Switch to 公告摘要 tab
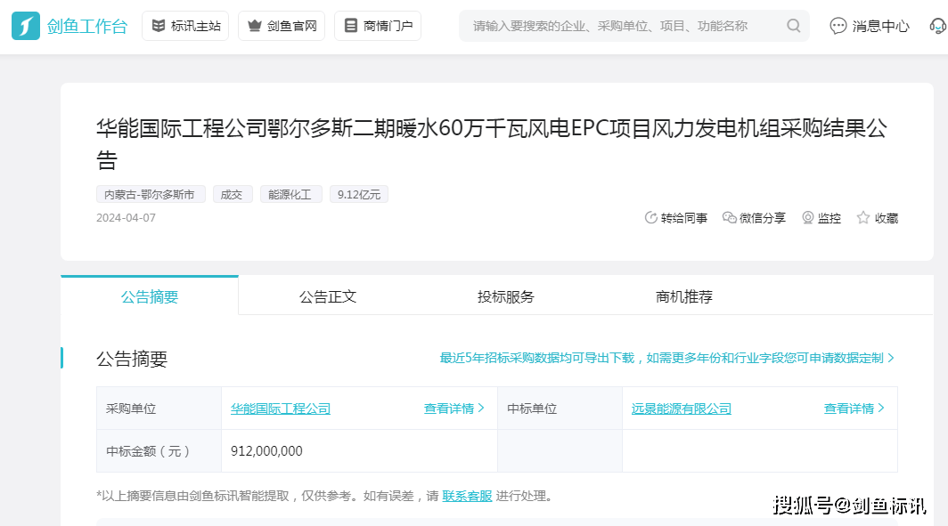Image resolution: width=948 pixels, height=526 pixels. point(150,296)
